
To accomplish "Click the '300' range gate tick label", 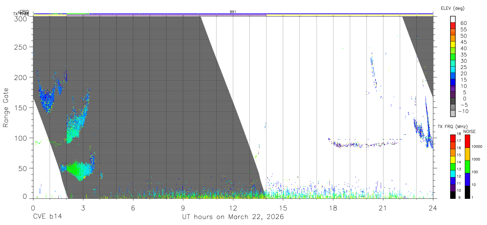I will tap(21, 18).
